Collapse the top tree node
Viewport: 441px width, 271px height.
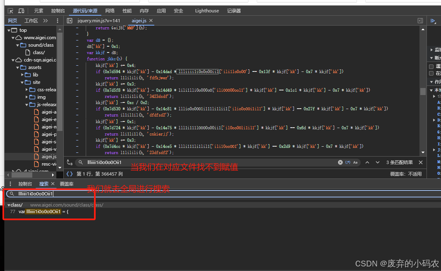tap(9, 30)
